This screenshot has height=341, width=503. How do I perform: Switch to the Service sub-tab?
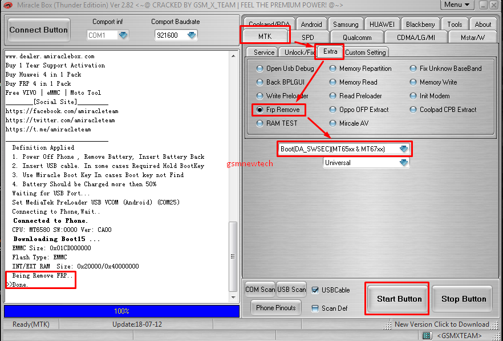(x=263, y=53)
